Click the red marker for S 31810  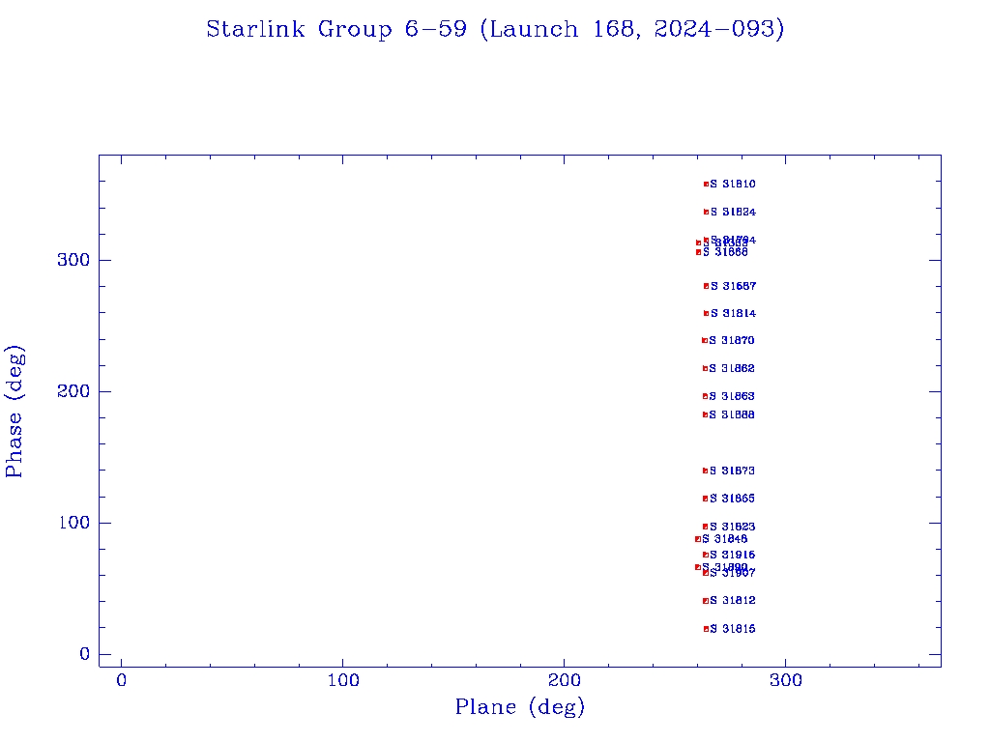pyautogui.click(x=706, y=184)
